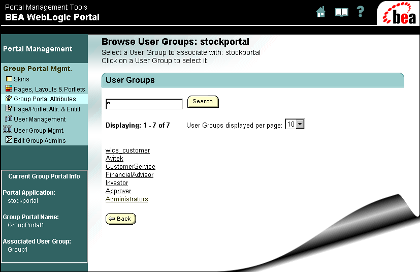Select Group Portal Attributes menu item
This screenshot has height=272, width=420.
tap(45, 99)
